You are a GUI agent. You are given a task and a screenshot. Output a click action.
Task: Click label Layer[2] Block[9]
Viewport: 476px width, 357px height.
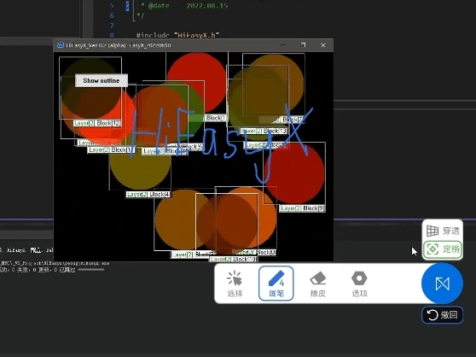pos(302,208)
